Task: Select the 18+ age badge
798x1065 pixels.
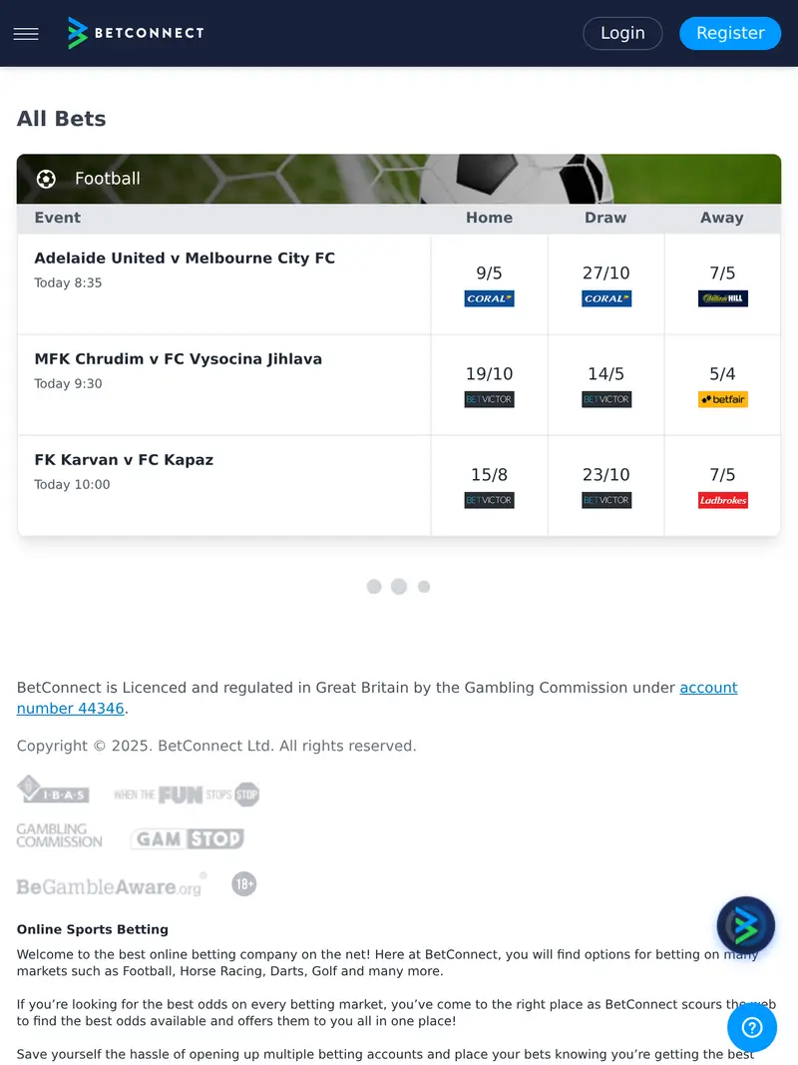Action: (x=243, y=883)
